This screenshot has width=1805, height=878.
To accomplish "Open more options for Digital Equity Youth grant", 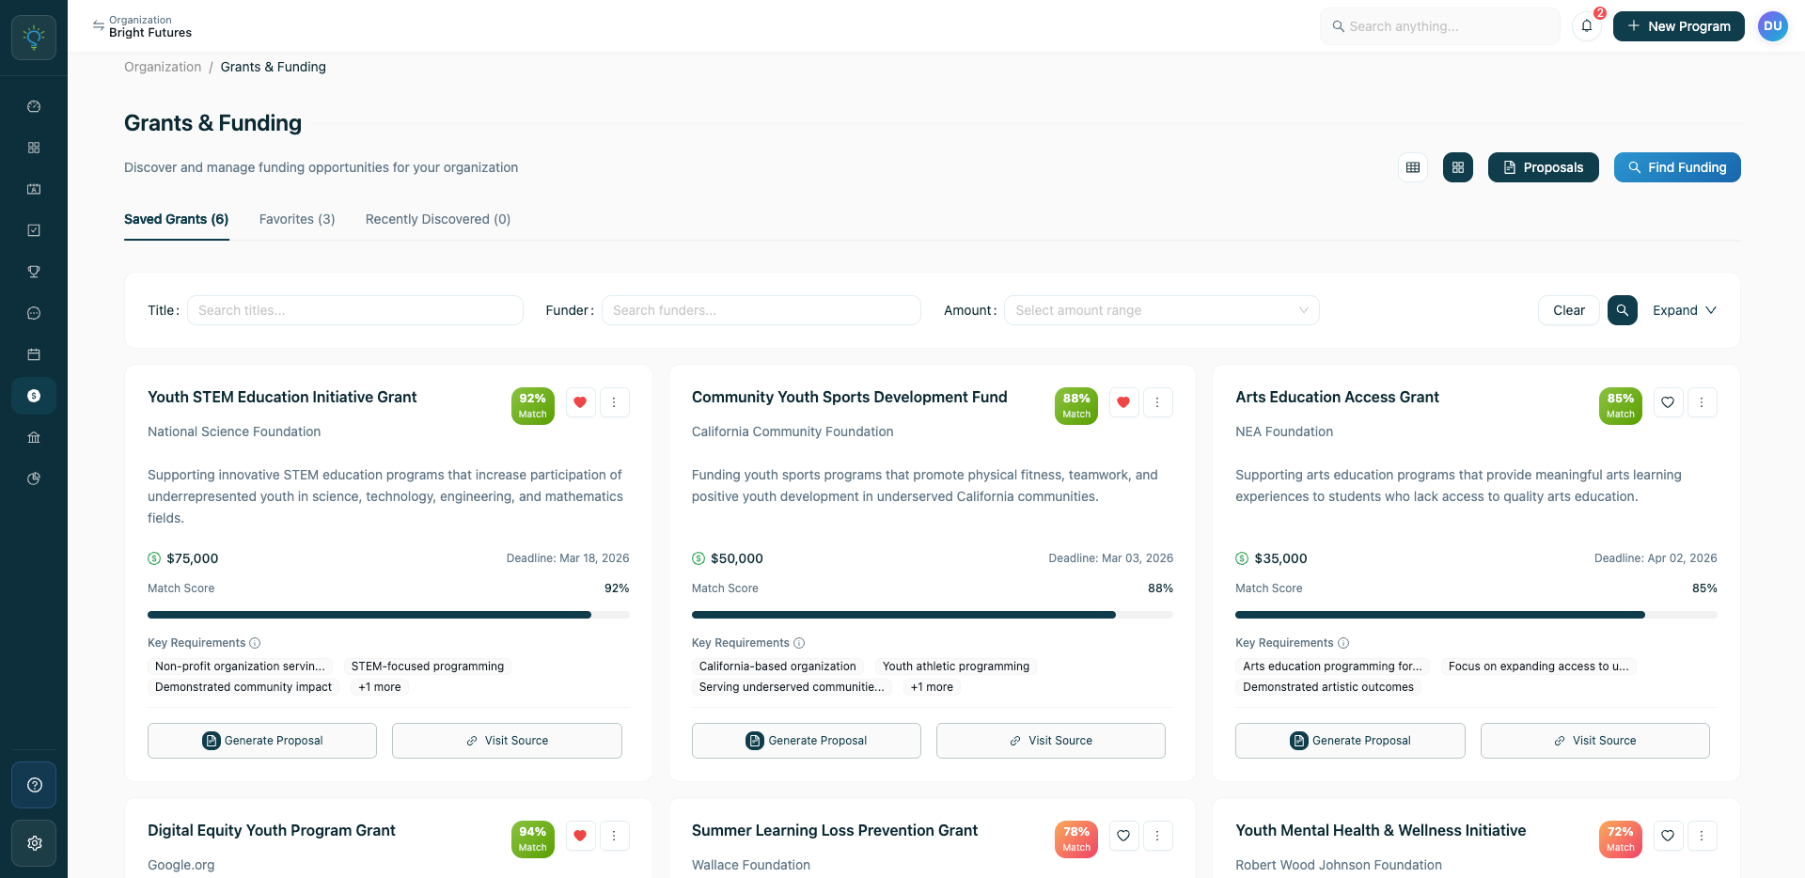I will point(615,836).
